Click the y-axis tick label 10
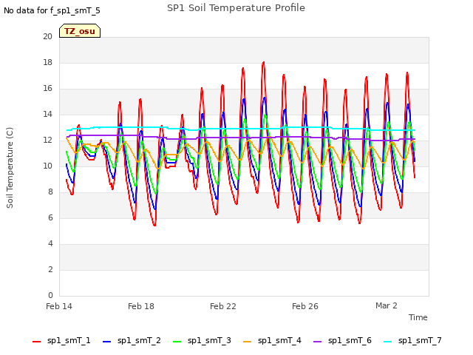This screenshot has height=355, width=473. click(x=47, y=166)
